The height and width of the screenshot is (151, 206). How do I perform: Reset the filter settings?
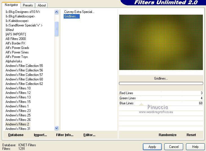tap(191, 135)
